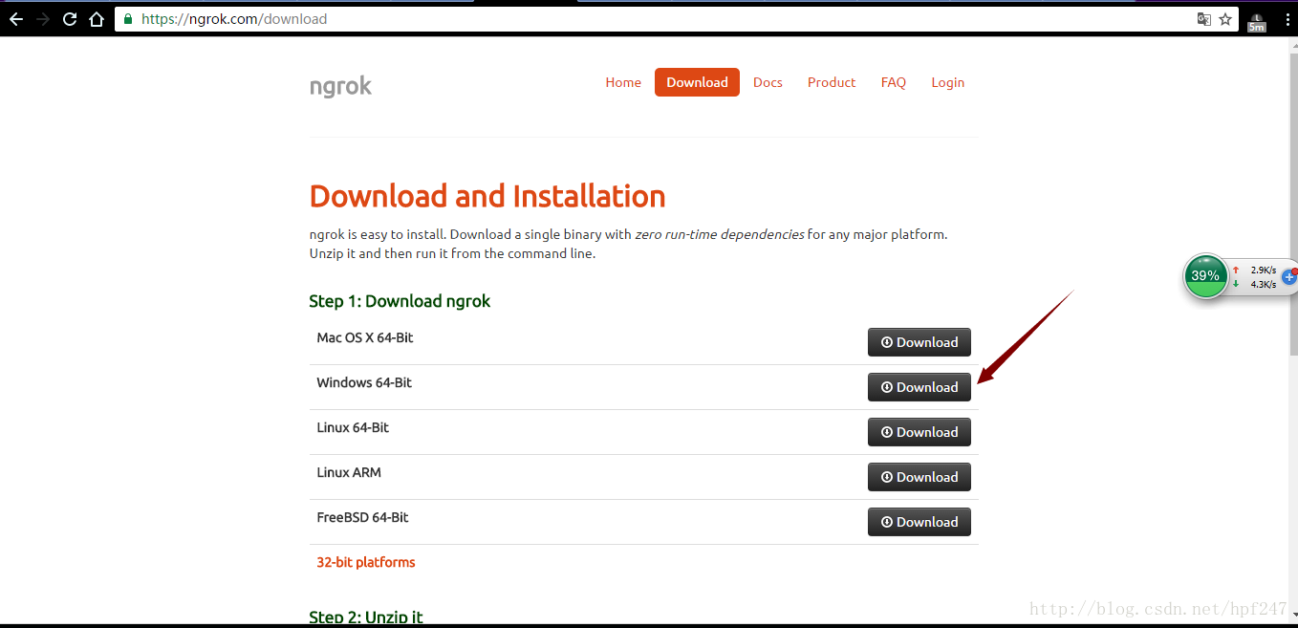The image size is (1298, 628).
Task: Go to browser home page icon
Action: [96, 19]
